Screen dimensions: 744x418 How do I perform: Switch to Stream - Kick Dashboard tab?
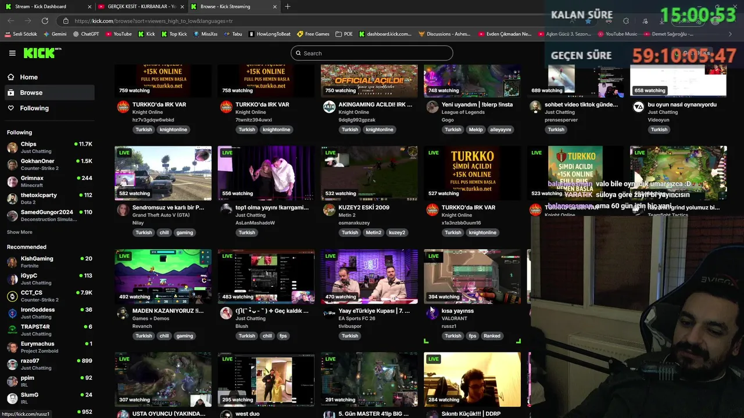coord(46,6)
